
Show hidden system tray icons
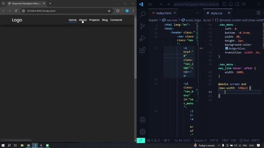tap(219, 145)
